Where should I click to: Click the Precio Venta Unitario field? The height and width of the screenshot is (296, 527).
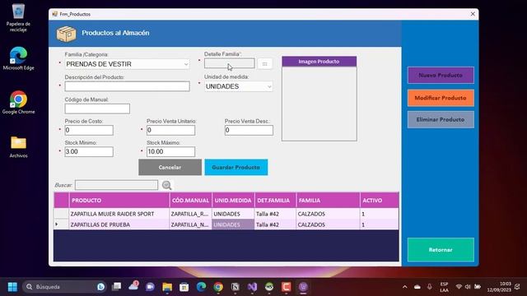(170, 130)
